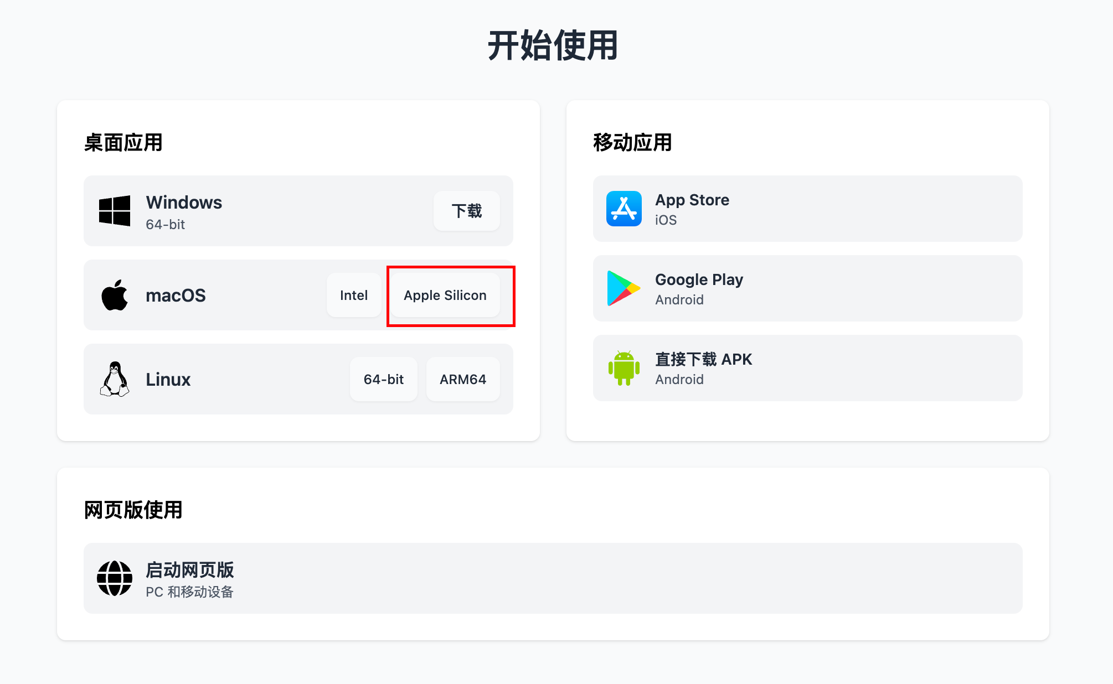Image resolution: width=1113 pixels, height=684 pixels.
Task: Click the Windows logo icon
Action: tap(115, 211)
